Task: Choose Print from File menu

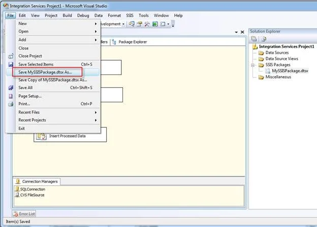Action: click(53, 104)
